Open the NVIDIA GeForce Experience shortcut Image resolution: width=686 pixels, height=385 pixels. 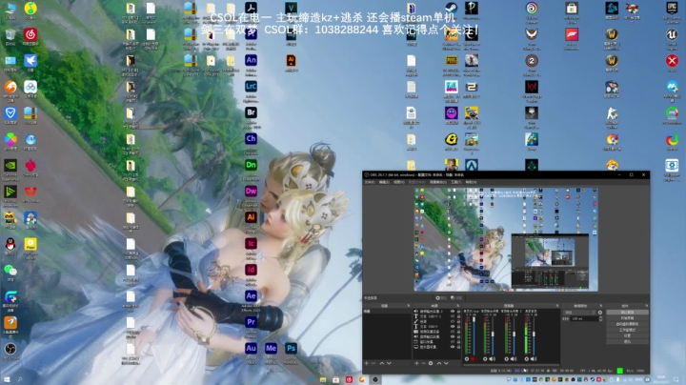(10, 166)
